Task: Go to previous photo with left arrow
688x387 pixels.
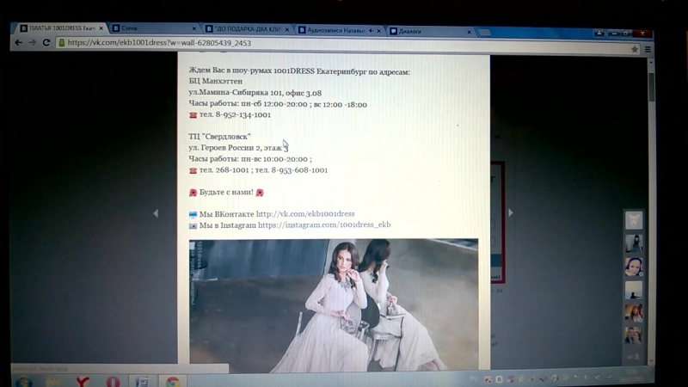Action: point(156,213)
